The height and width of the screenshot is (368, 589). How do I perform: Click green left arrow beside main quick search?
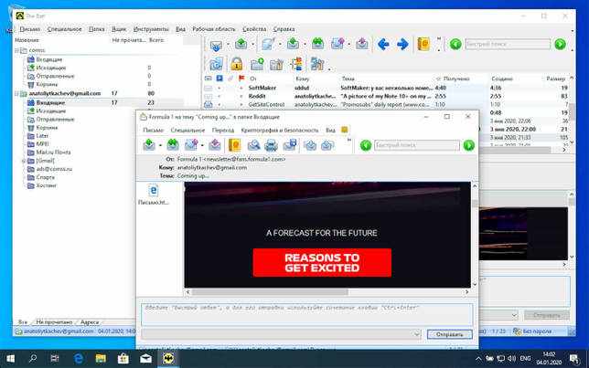point(455,44)
